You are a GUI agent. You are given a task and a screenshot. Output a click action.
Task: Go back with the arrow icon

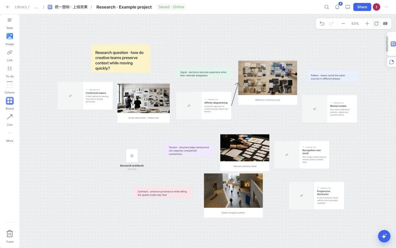pos(8,7)
